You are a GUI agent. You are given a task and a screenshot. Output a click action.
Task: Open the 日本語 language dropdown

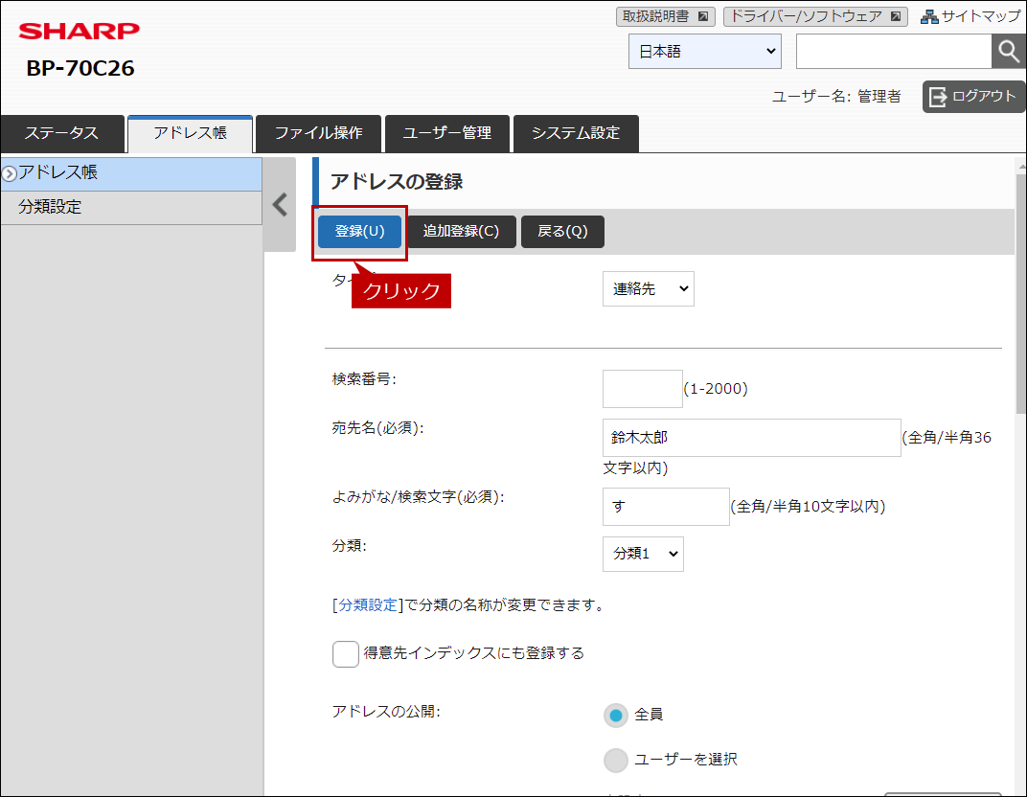coord(705,51)
